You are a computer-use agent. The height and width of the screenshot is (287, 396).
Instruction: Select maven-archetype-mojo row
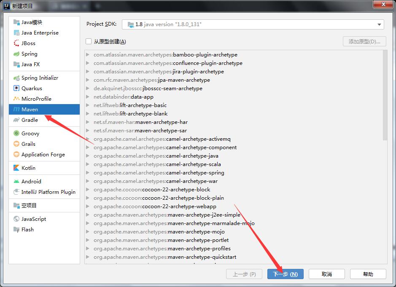click(234, 232)
